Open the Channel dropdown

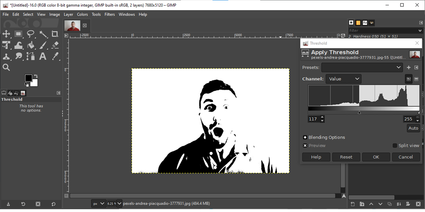343,79
